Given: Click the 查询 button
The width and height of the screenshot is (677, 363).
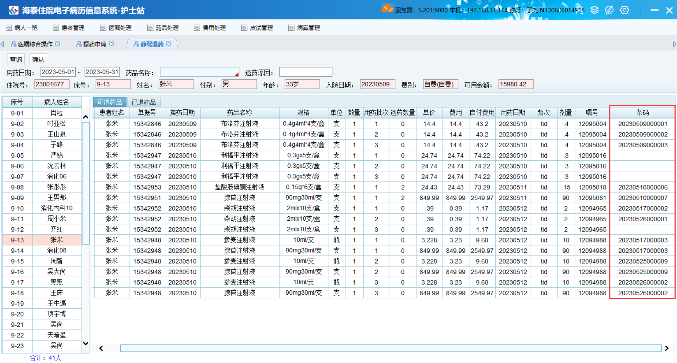Looking at the screenshot, I should [16, 60].
